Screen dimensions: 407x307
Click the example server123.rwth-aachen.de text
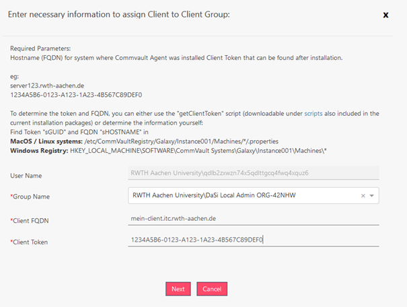pyautogui.click(x=47, y=86)
